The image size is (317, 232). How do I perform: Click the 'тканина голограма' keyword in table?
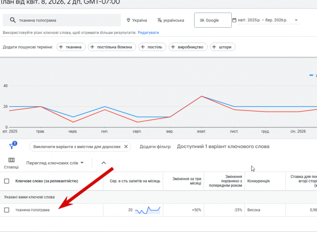pyautogui.click(x=32, y=210)
